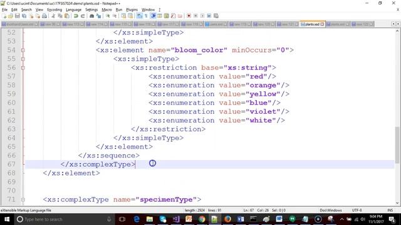This screenshot has height=225, width=401.
Task: Click the Print toolbar icon
Action: click(44, 16)
